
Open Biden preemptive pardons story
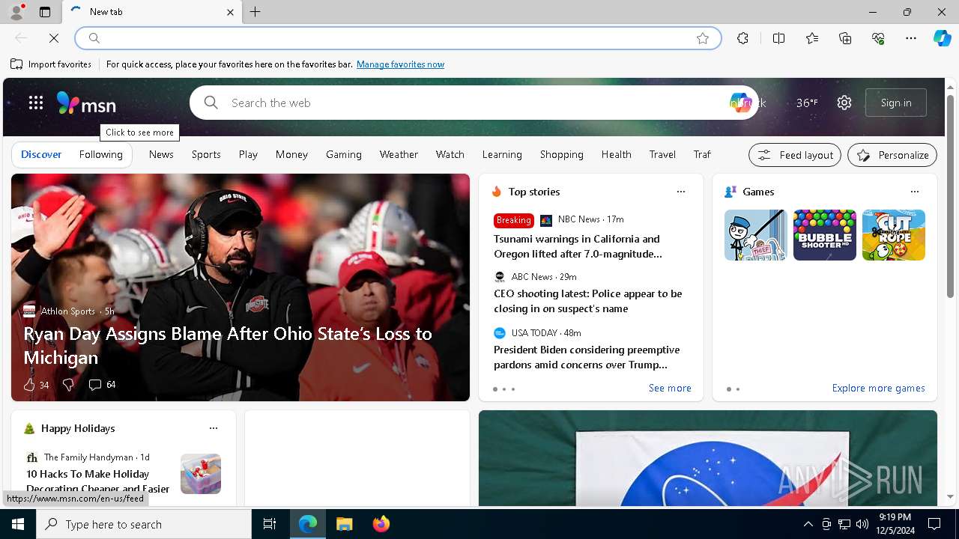tap(587, 357)
